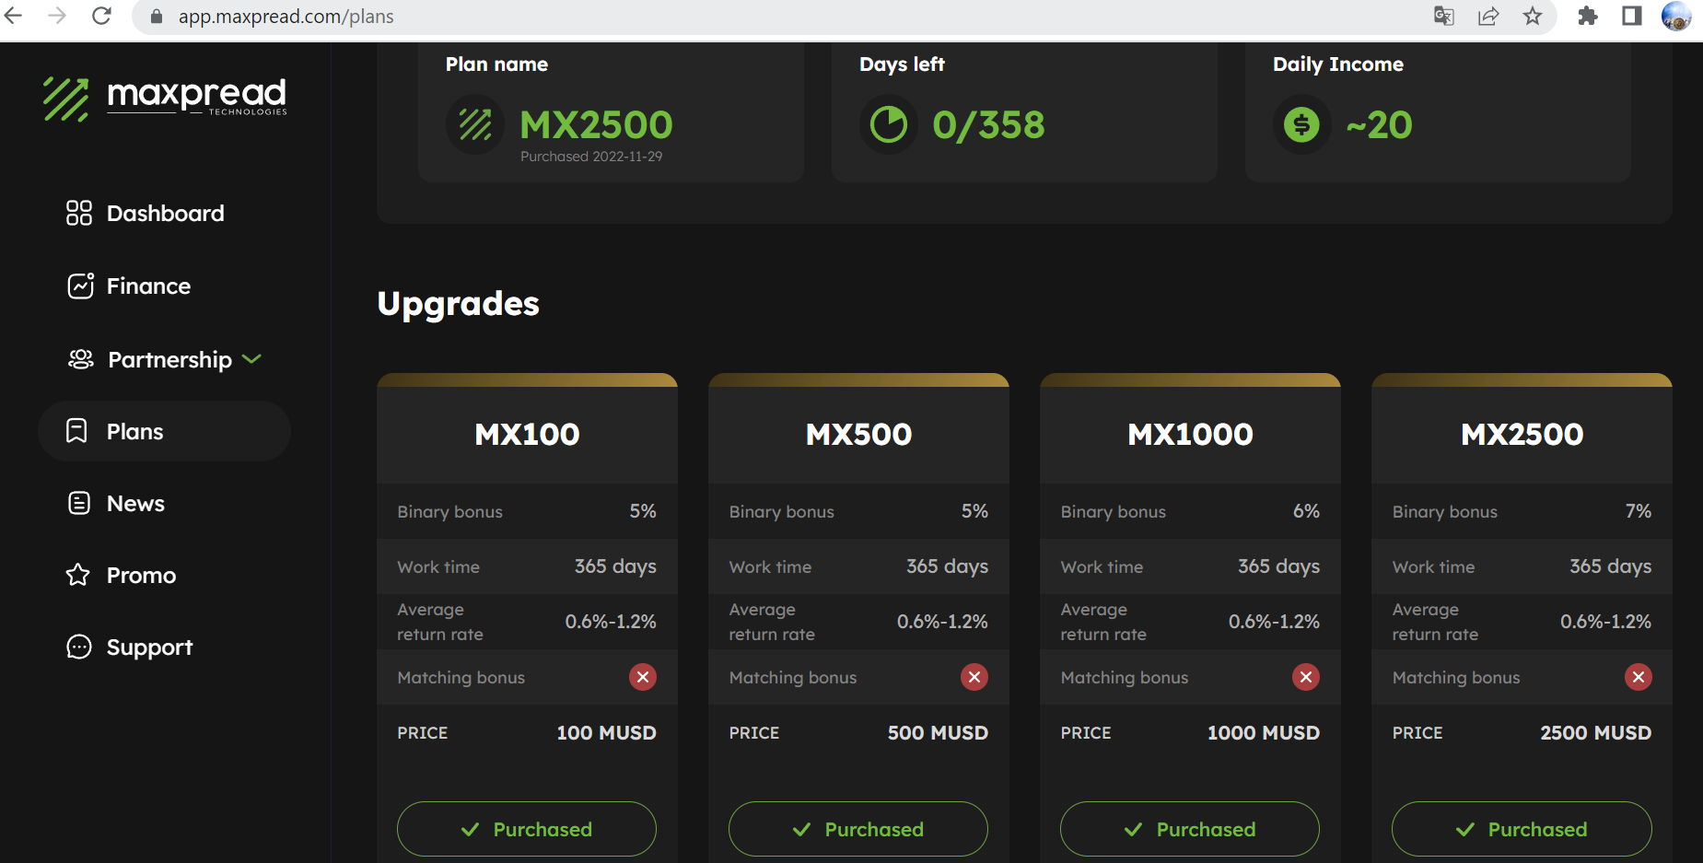
Task: Click the Plans bookmark icon
Action: click(77, 431)
